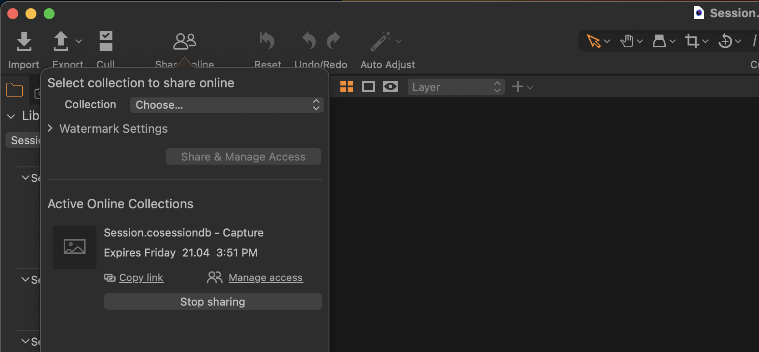This screenshot has width=759, height=352.
Task: Click the Stop sharing button
Action: pos(213,302)
